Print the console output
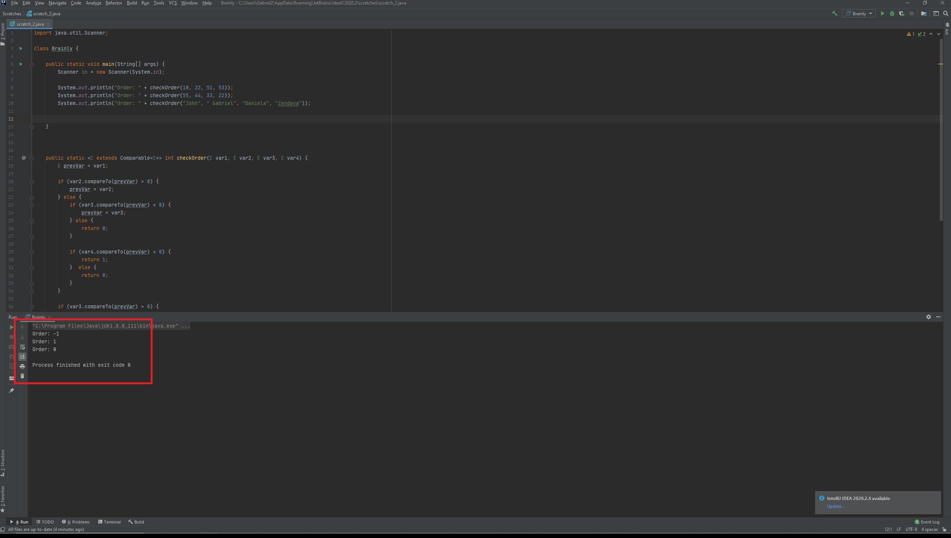 pos(22,366)
